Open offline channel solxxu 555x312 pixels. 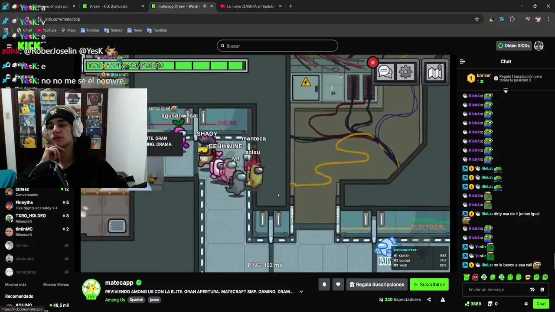pyautogui.click(x=37, y=245)
